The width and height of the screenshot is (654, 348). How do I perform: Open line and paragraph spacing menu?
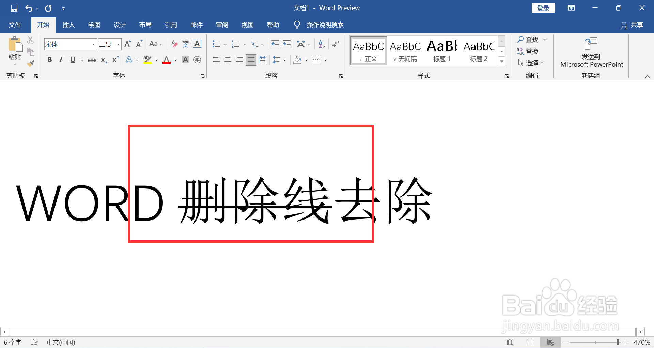[279, 60]
